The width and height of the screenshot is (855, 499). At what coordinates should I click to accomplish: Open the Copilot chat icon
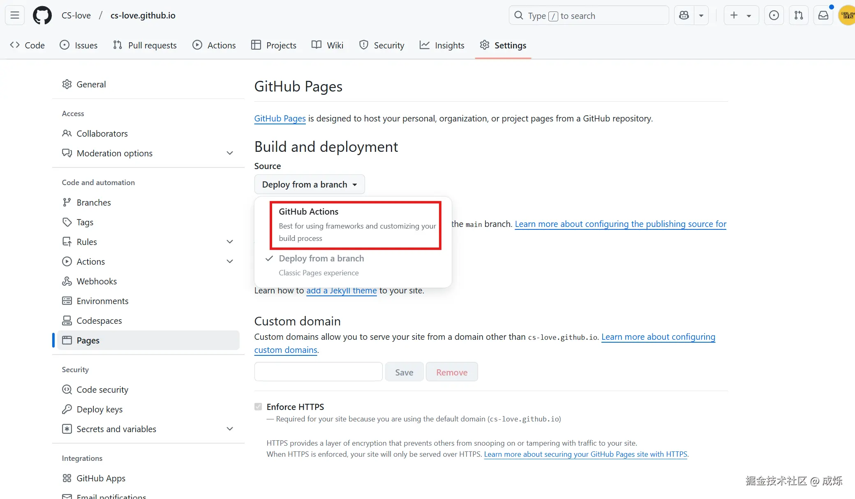click(684, 16)
